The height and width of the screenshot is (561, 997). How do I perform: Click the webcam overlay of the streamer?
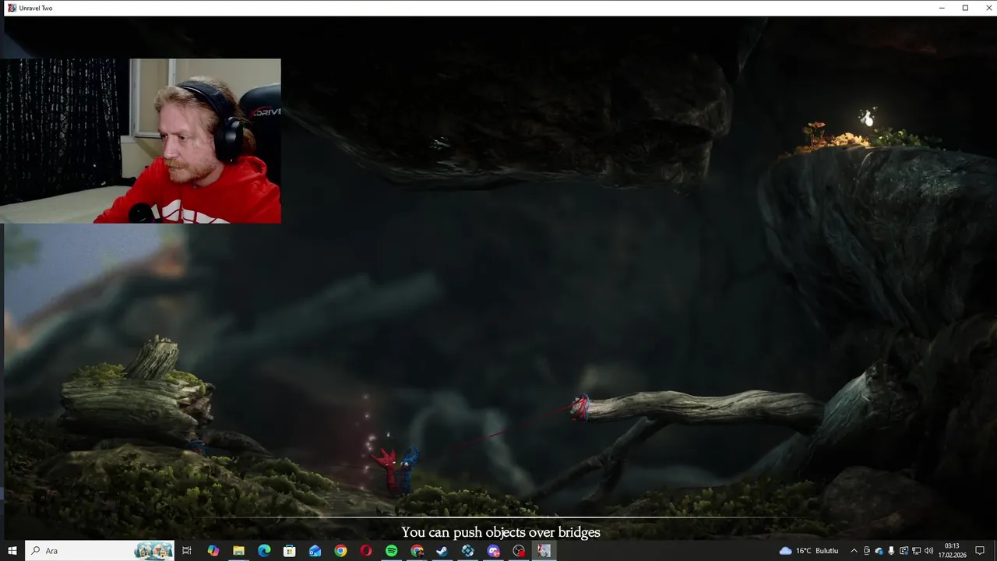tap(140, 141)
